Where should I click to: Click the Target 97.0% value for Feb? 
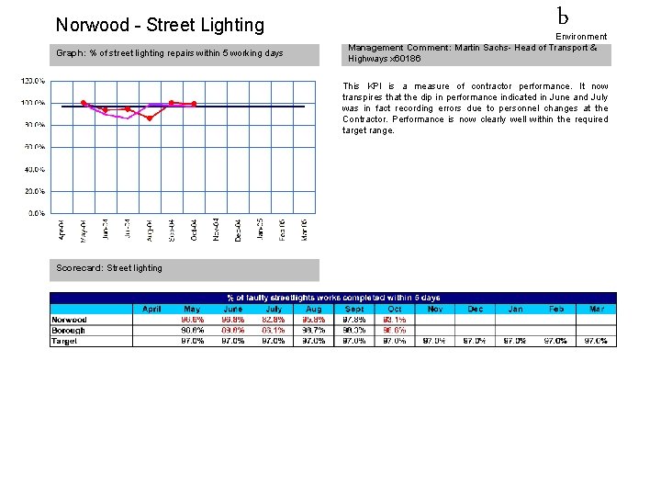[555, 341]
